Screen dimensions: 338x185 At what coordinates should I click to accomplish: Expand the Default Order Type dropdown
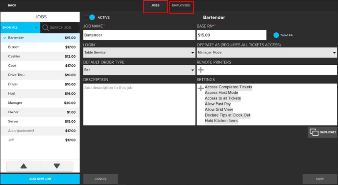tap(139, 70)
